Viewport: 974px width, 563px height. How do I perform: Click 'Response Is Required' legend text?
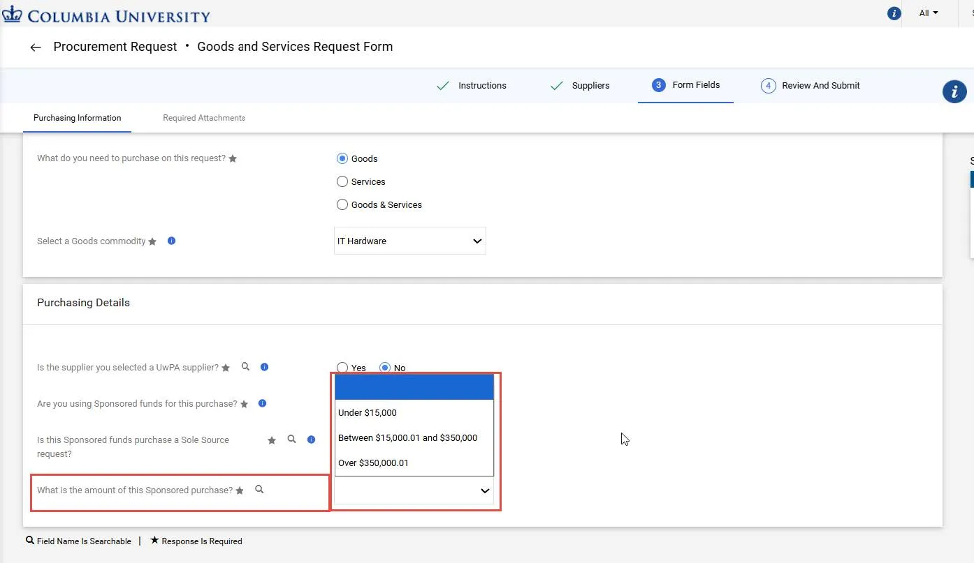pyautogui.click(x=202, y=541)
